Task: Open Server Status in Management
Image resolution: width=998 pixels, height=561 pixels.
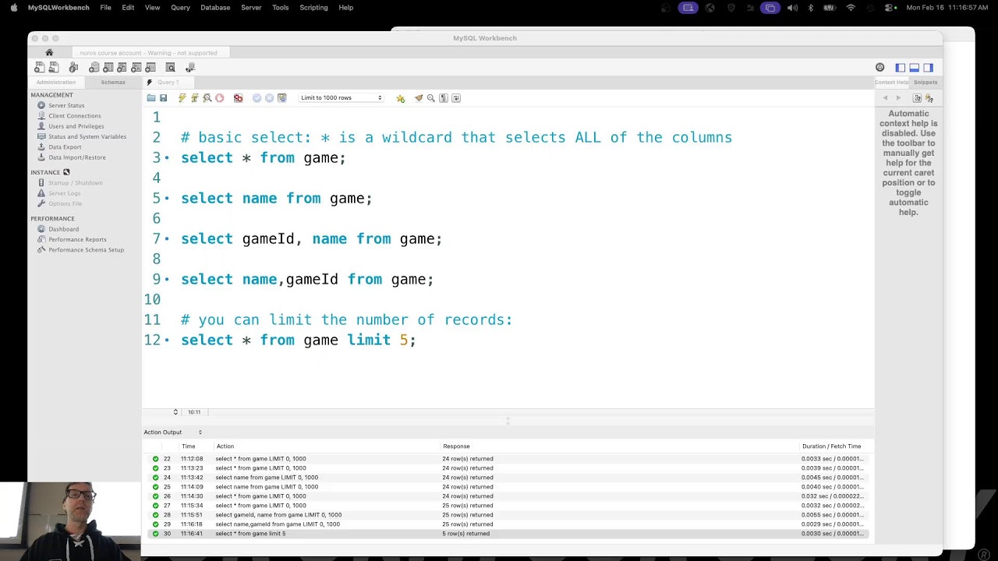Action: tap(66, 105)
